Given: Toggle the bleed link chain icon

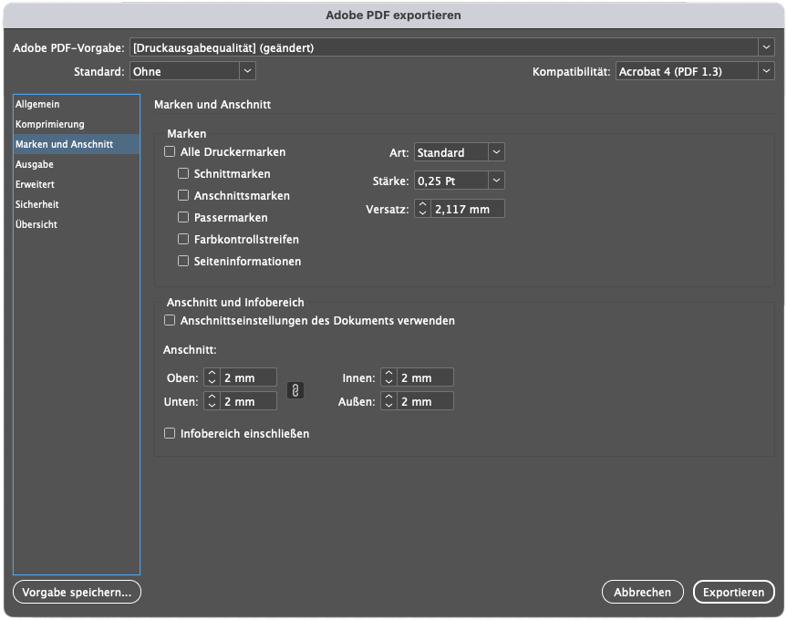Looking at the screenshot, I should coord(295,390).
